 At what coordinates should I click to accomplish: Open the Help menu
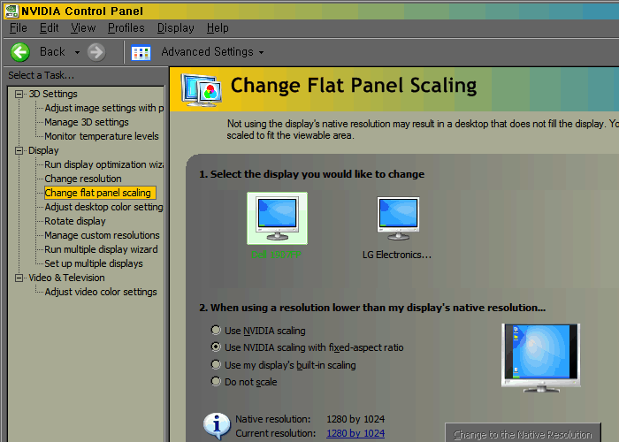click(x=218, y=28)
